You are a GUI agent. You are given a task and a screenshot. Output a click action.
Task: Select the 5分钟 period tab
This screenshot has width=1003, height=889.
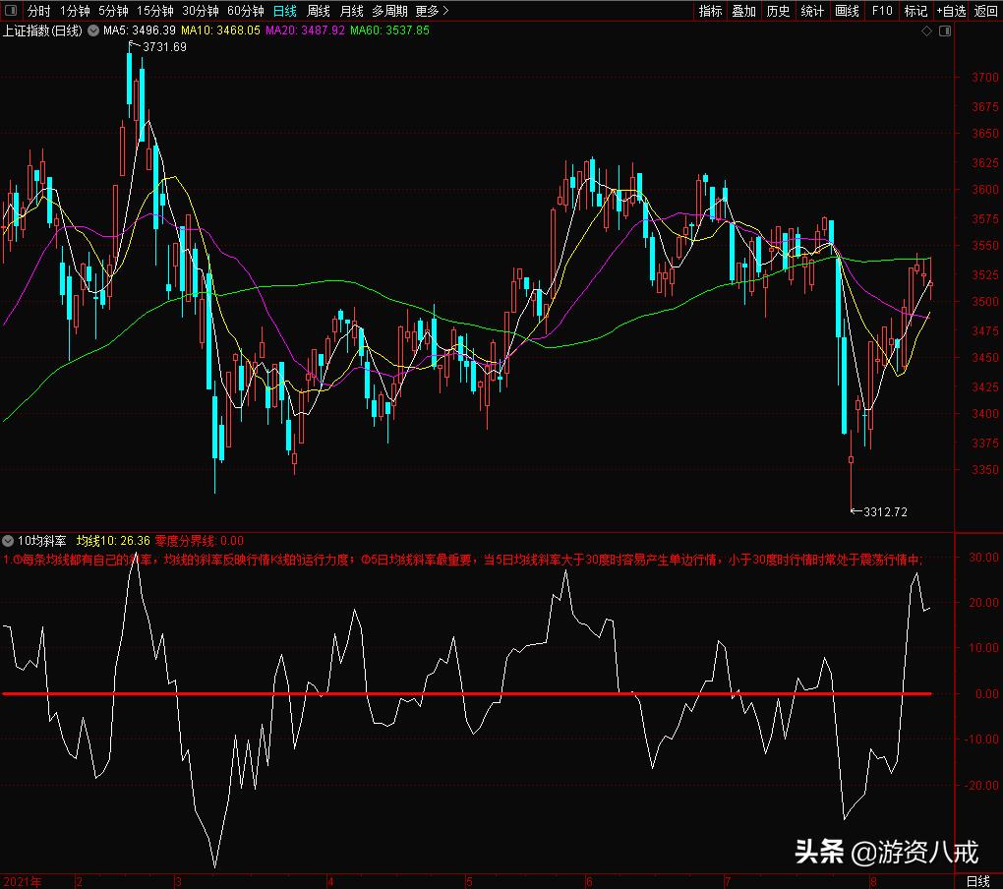pyautogui.click(x=113, y=11)
